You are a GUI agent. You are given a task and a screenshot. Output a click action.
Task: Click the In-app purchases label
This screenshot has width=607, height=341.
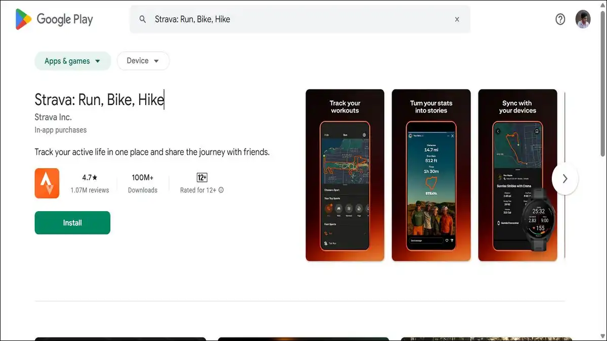61,130
